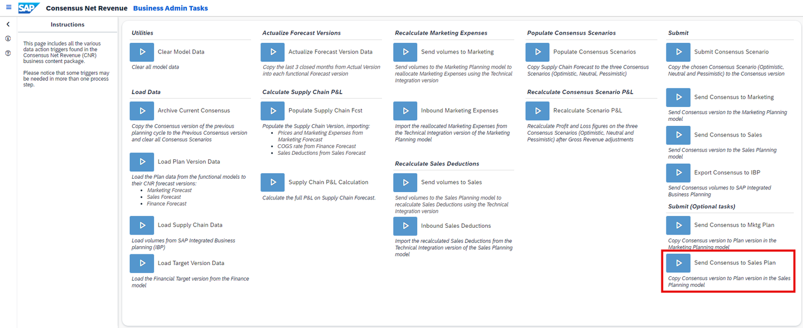
Task: Run the Supply Chain P&L Calculation play button
Action: (x=273, y=182)
